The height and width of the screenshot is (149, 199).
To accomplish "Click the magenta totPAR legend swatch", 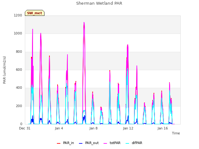I will coord(105,143).
